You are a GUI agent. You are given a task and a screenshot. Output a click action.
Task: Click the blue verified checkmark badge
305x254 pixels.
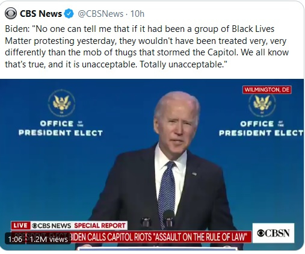[69, 14]
